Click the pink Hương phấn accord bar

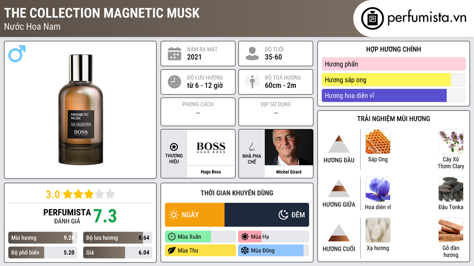[x=393, y=64]
